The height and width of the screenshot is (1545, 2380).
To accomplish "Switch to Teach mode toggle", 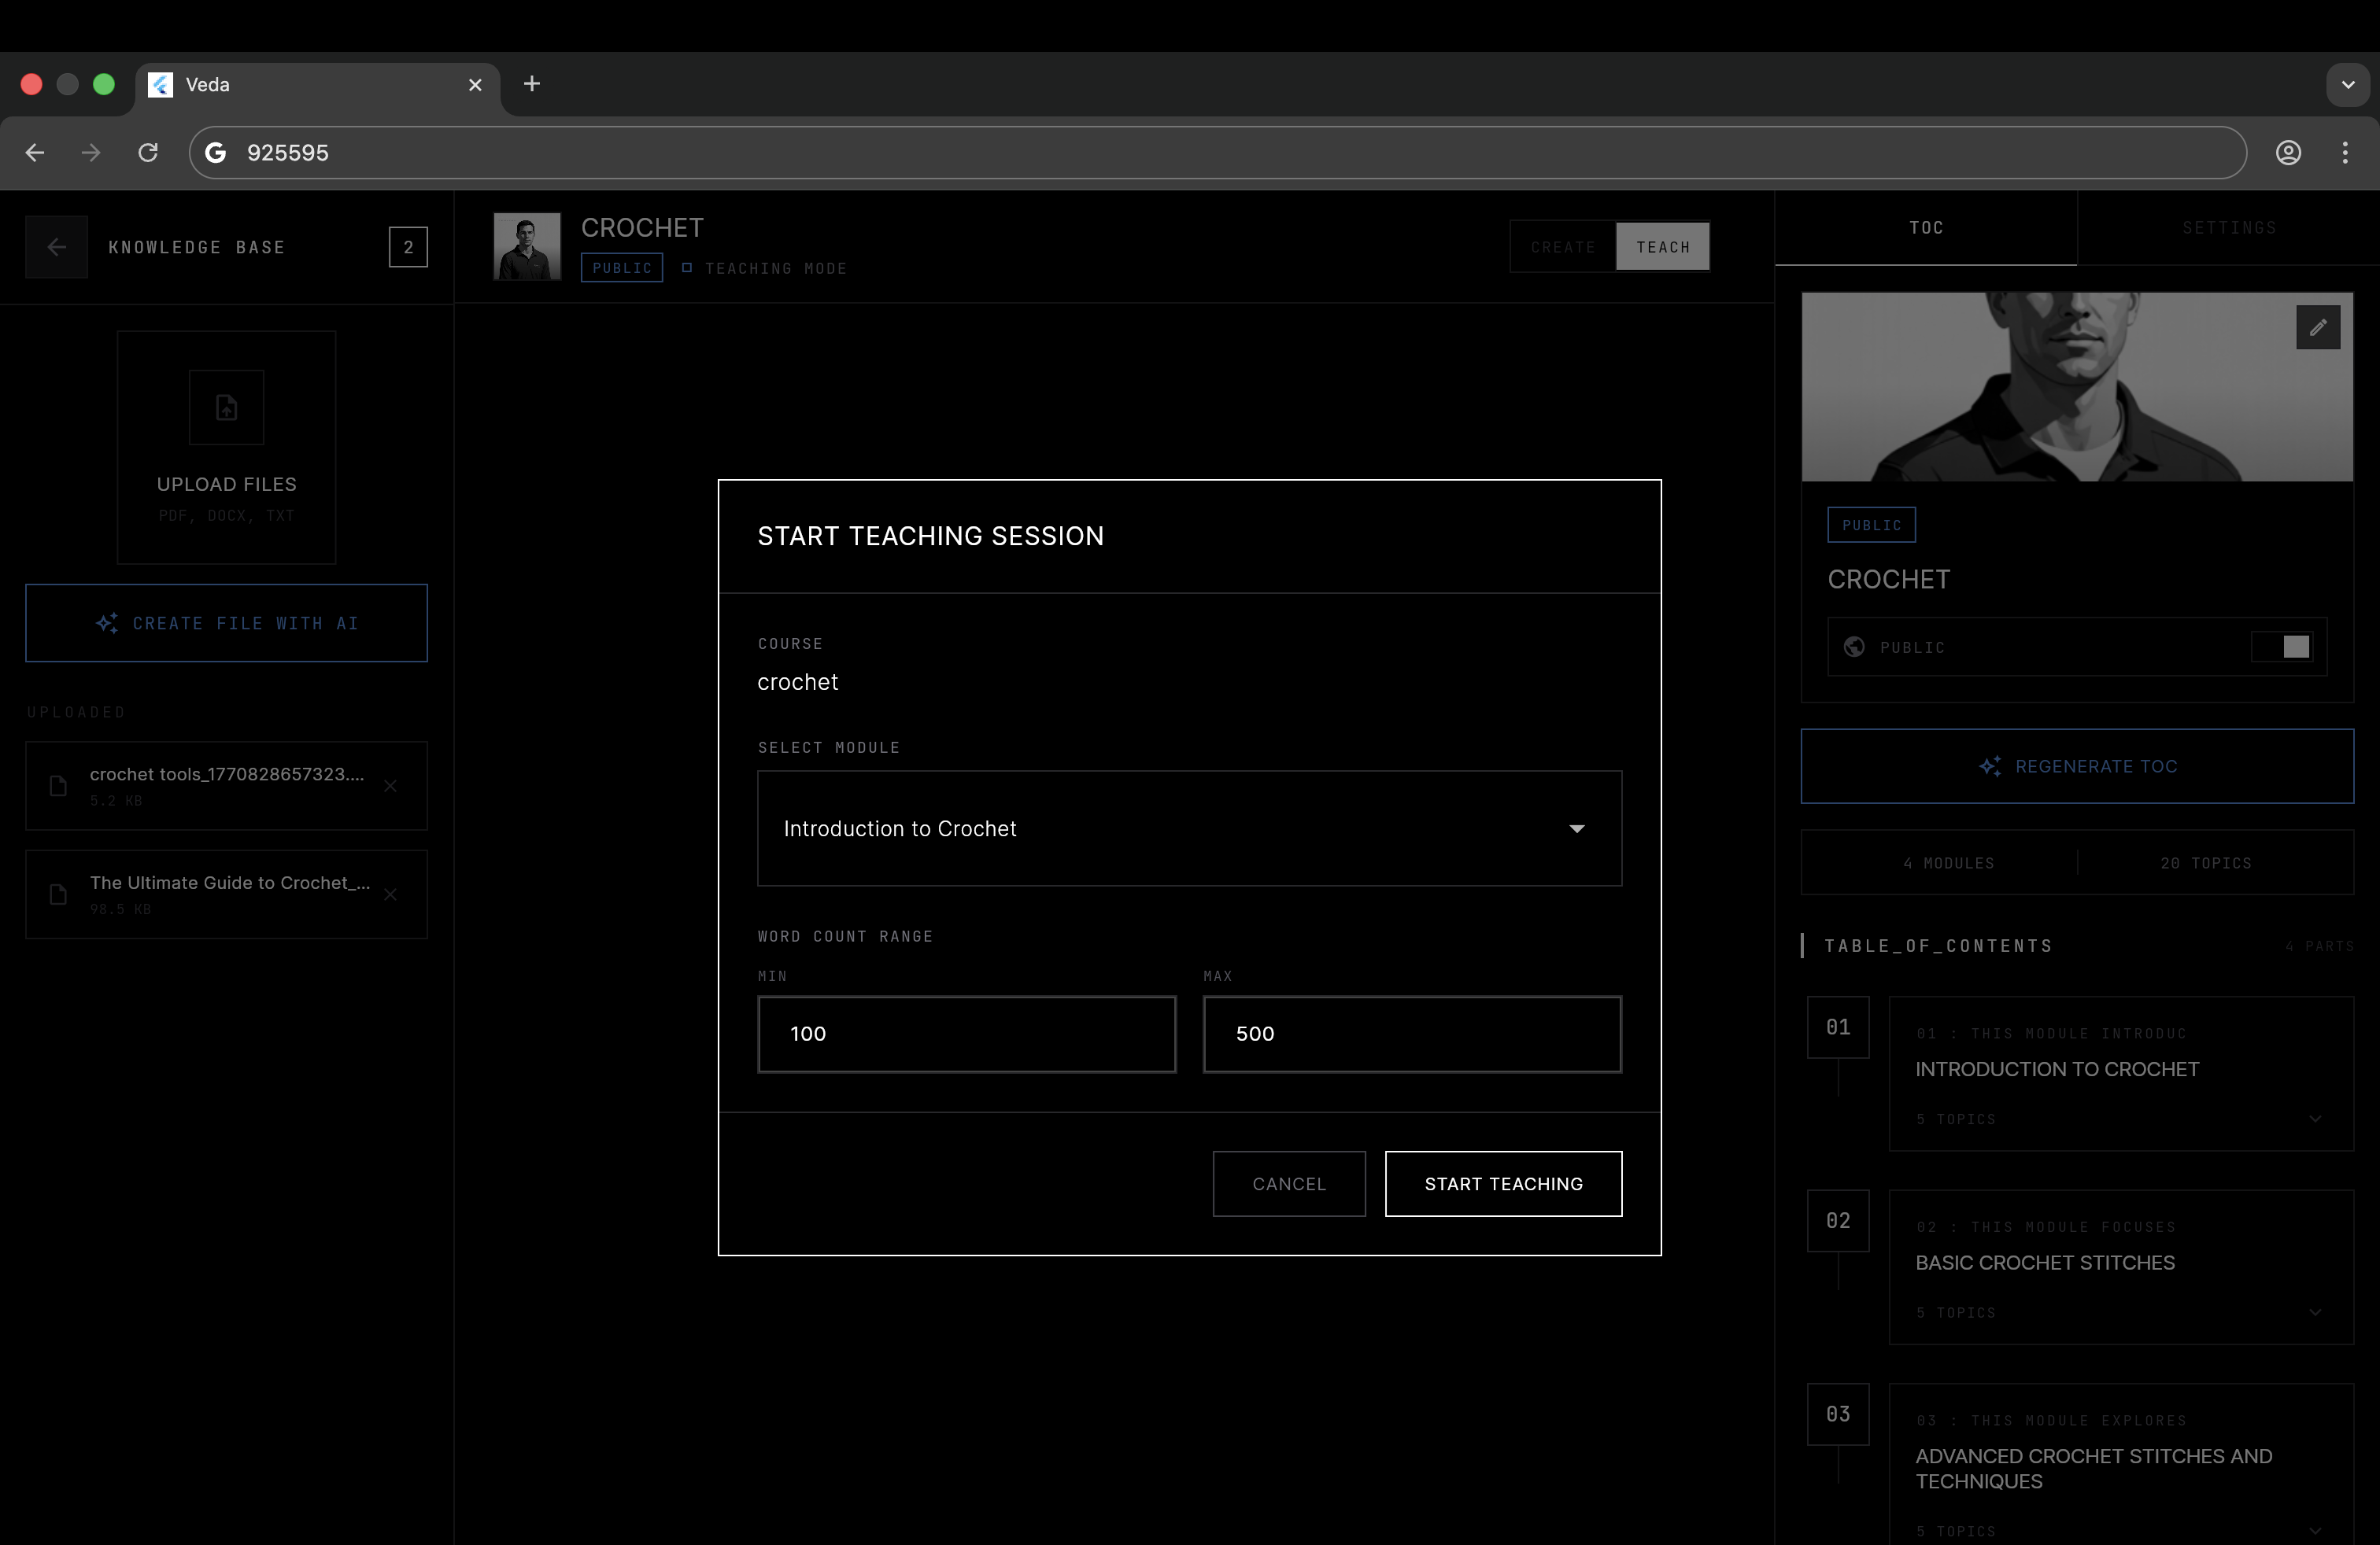I will pyautogui.click(x=1662, y=247).
